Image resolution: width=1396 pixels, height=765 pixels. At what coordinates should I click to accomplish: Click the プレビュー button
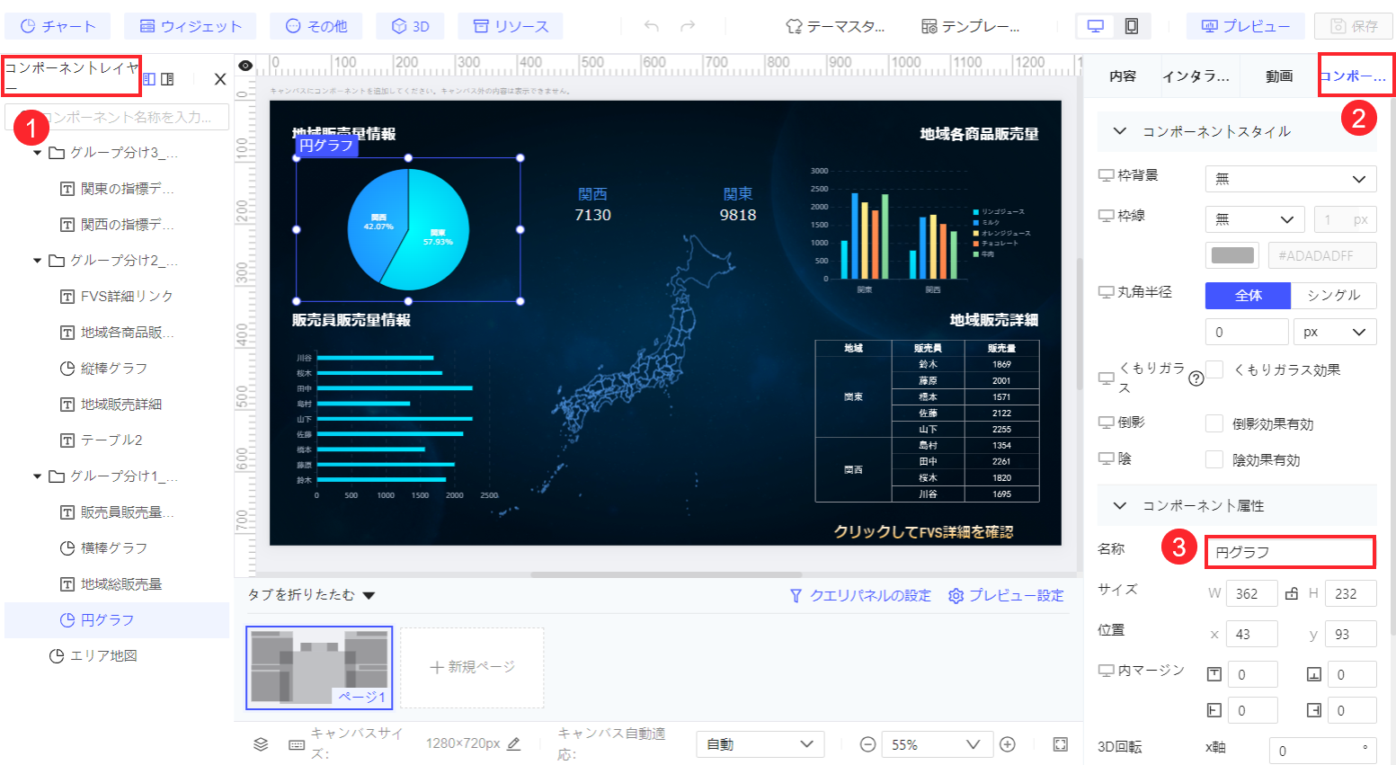click(1246, 26)
